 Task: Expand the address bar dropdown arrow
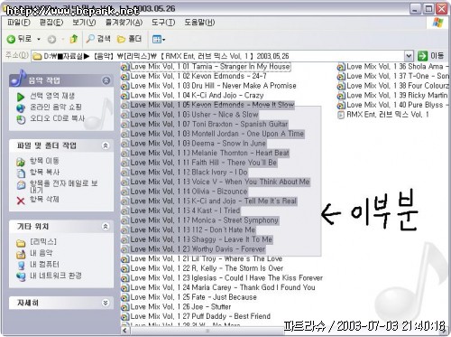[x=409, y=56]
